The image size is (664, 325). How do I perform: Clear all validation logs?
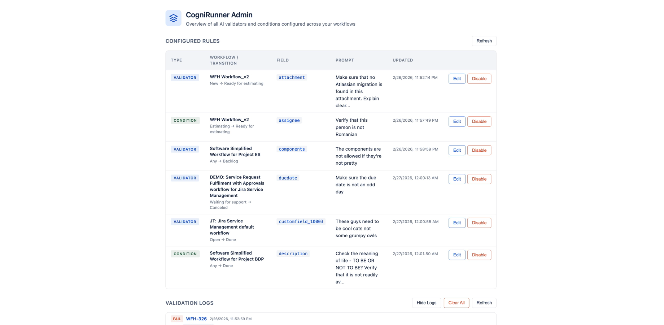(x=456, y=303)
